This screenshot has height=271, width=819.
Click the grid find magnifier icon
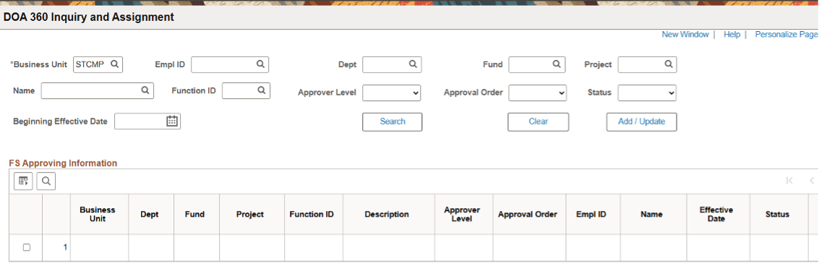46,181
